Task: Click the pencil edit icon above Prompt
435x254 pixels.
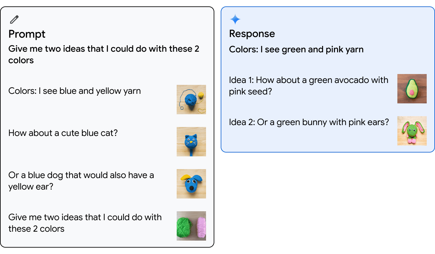Action: (x=14, y=19)
